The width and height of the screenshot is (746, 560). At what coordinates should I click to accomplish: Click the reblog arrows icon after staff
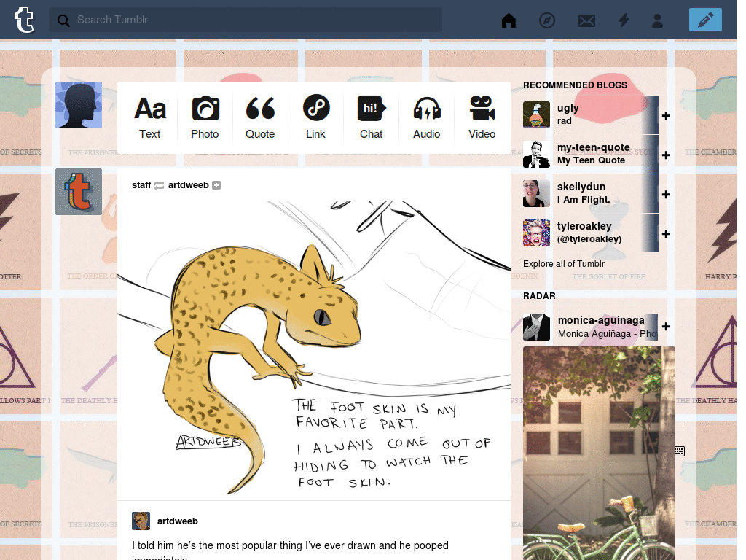(x=160, y=185)
